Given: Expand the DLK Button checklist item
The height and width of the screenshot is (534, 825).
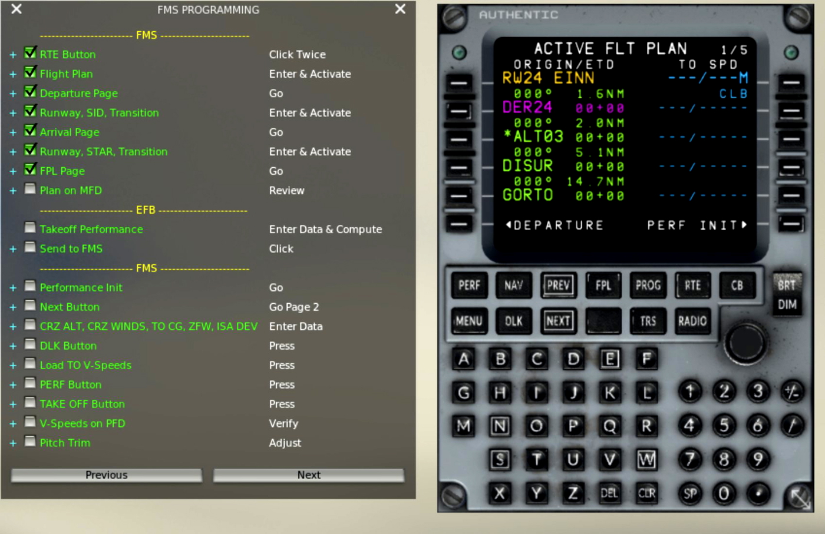Looking at the screenshot, I should (13, 346).
